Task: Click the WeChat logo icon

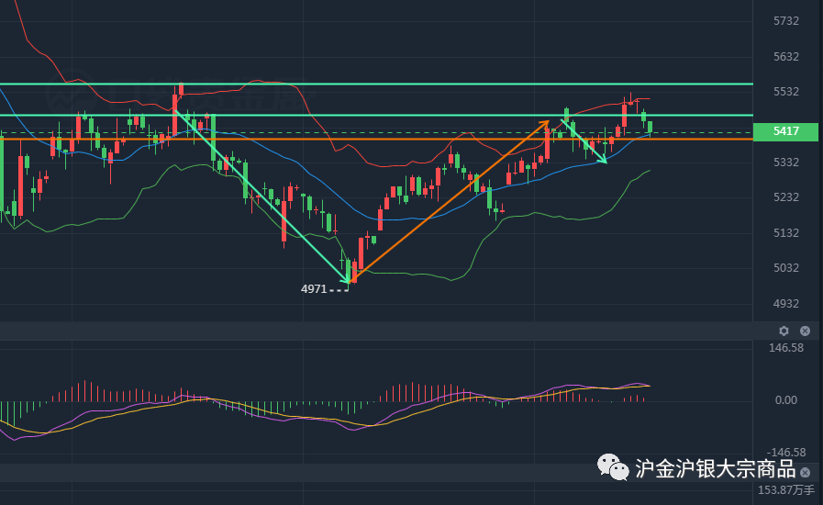Action: pos(614,467)
